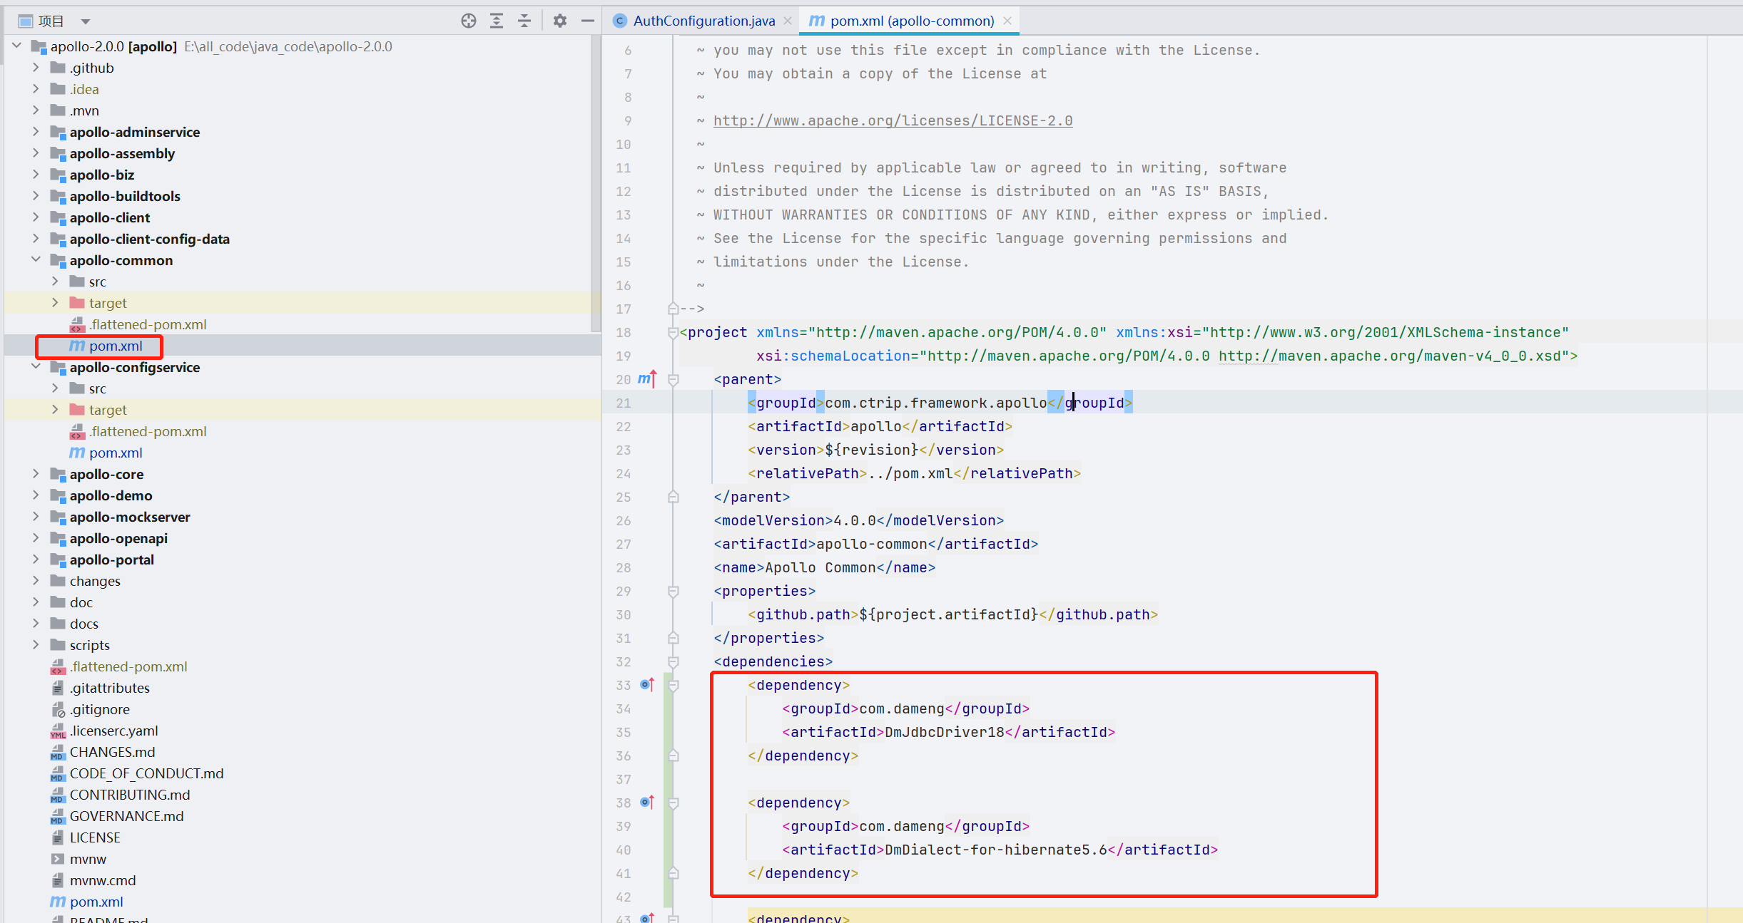
Task: Click the locate/select opened file crosshair icon
Action: tap(468, 21)
